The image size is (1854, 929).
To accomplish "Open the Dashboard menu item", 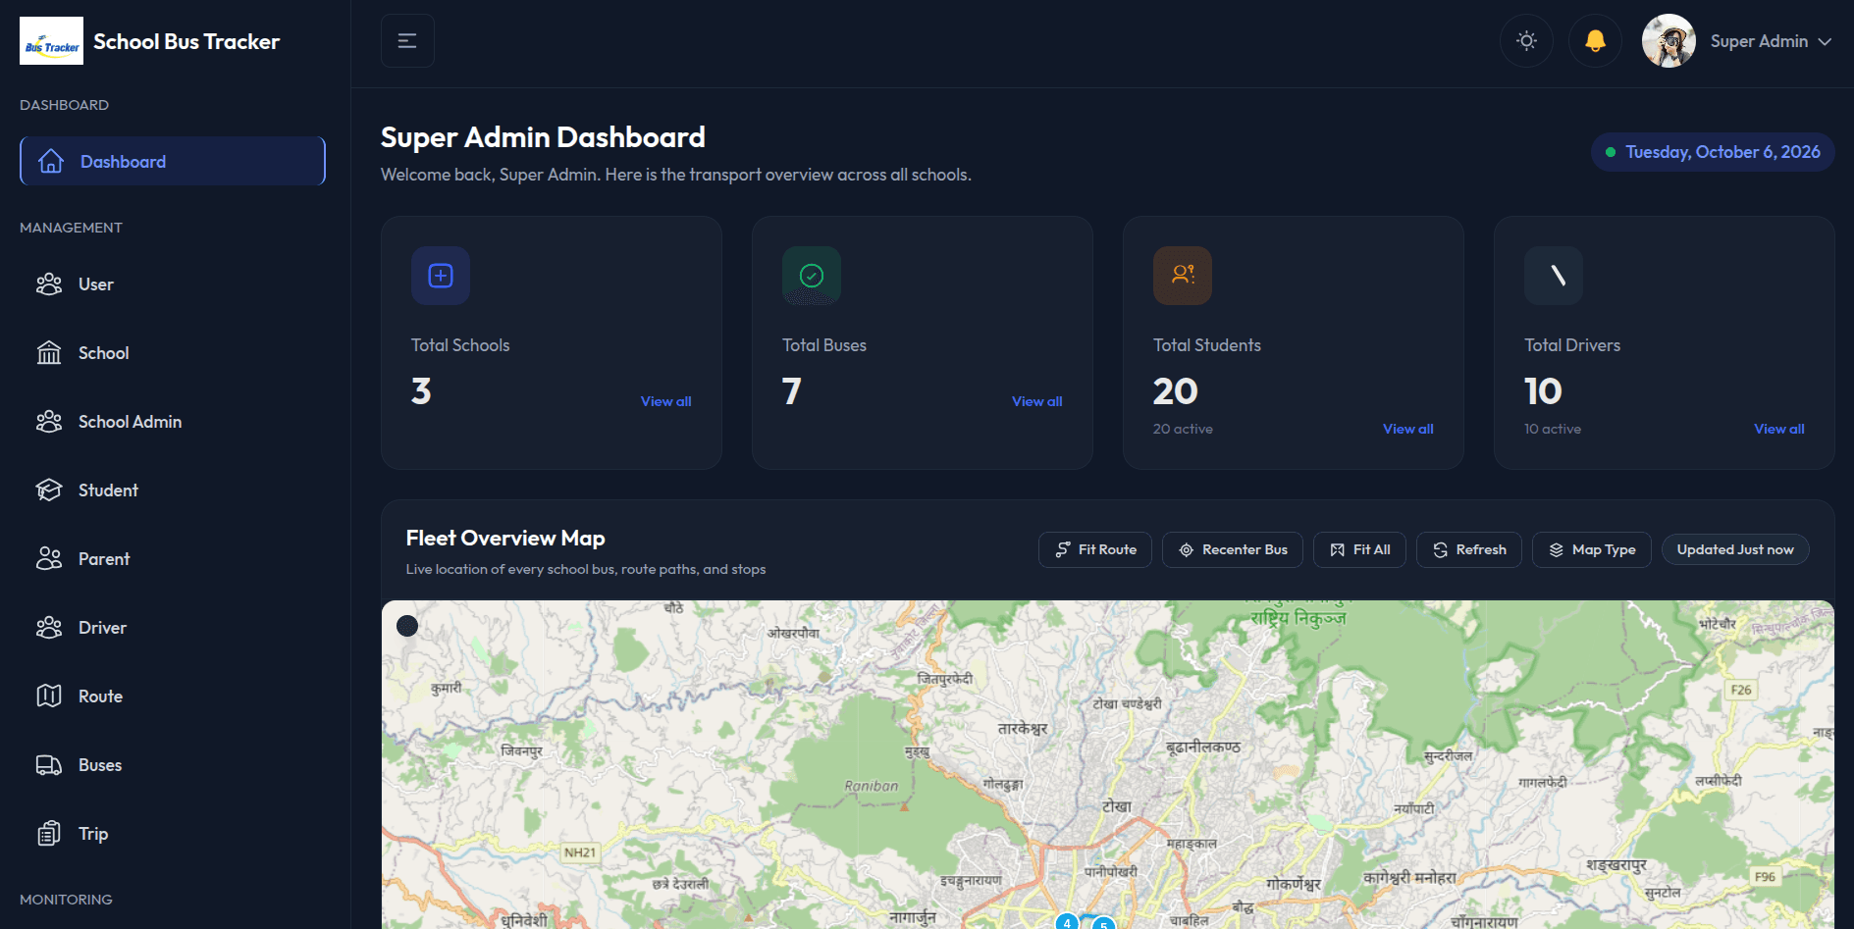I will (x=173, y=161).
